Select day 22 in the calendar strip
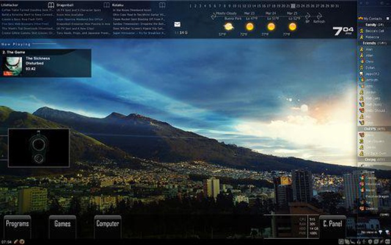 click(292, 5)
